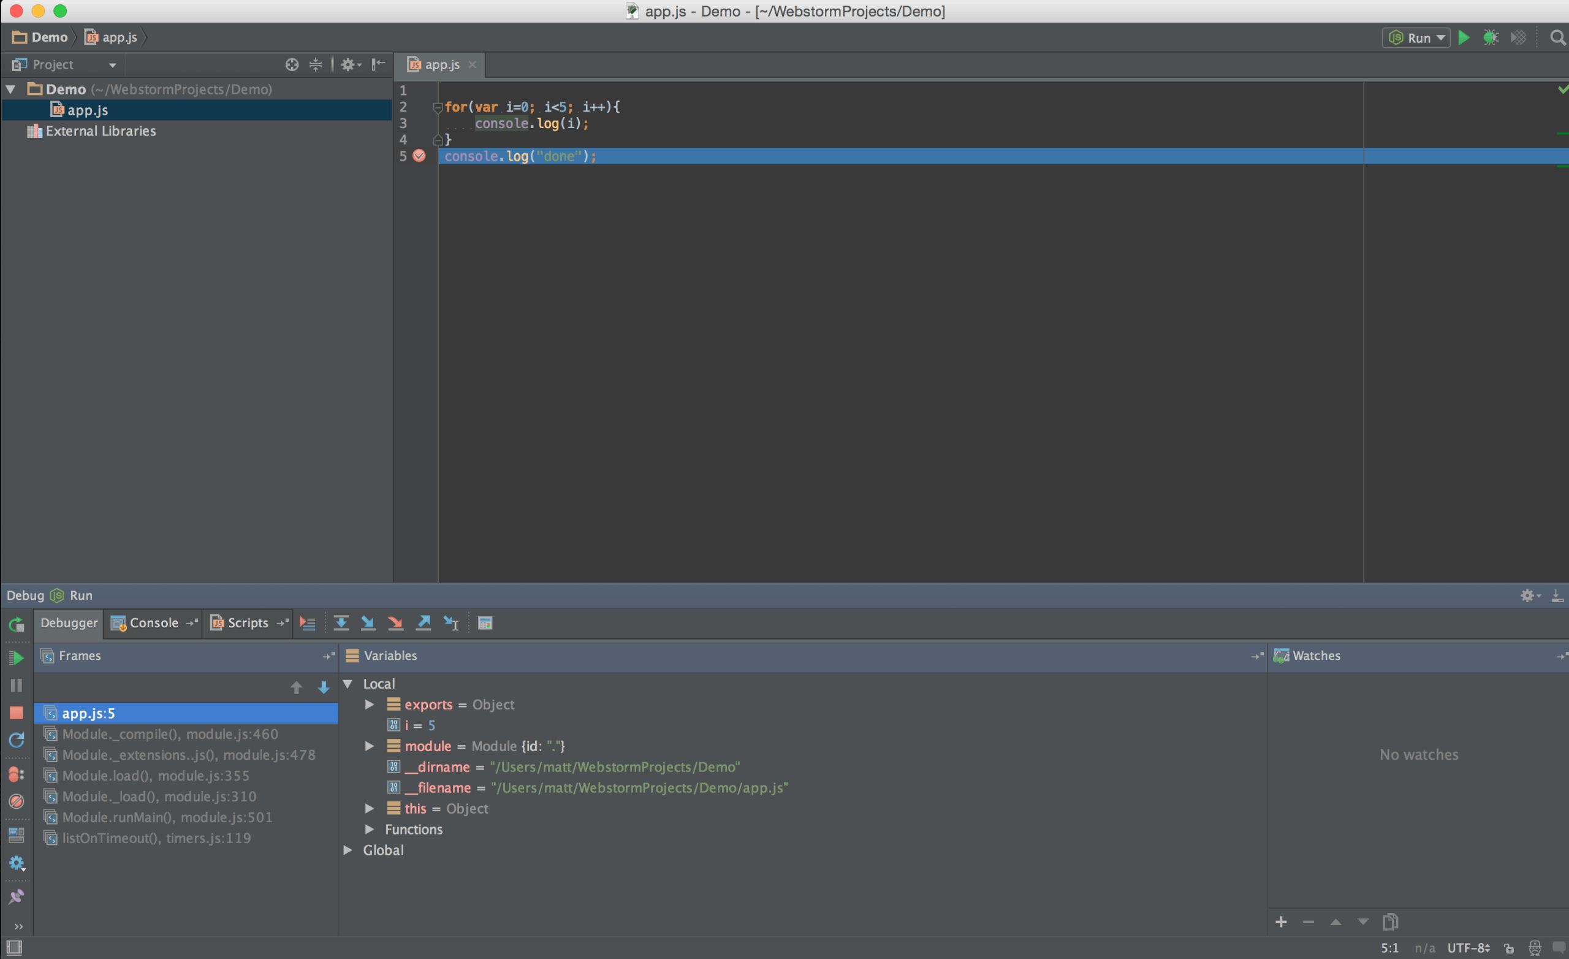Click the Step Into icon
This screenshot has width=1569, height=959.
click(x=368, y=622)
